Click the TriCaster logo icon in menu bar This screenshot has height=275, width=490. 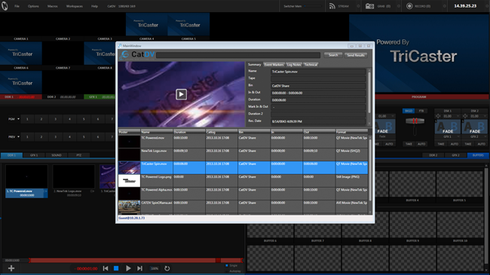point(5,6)
